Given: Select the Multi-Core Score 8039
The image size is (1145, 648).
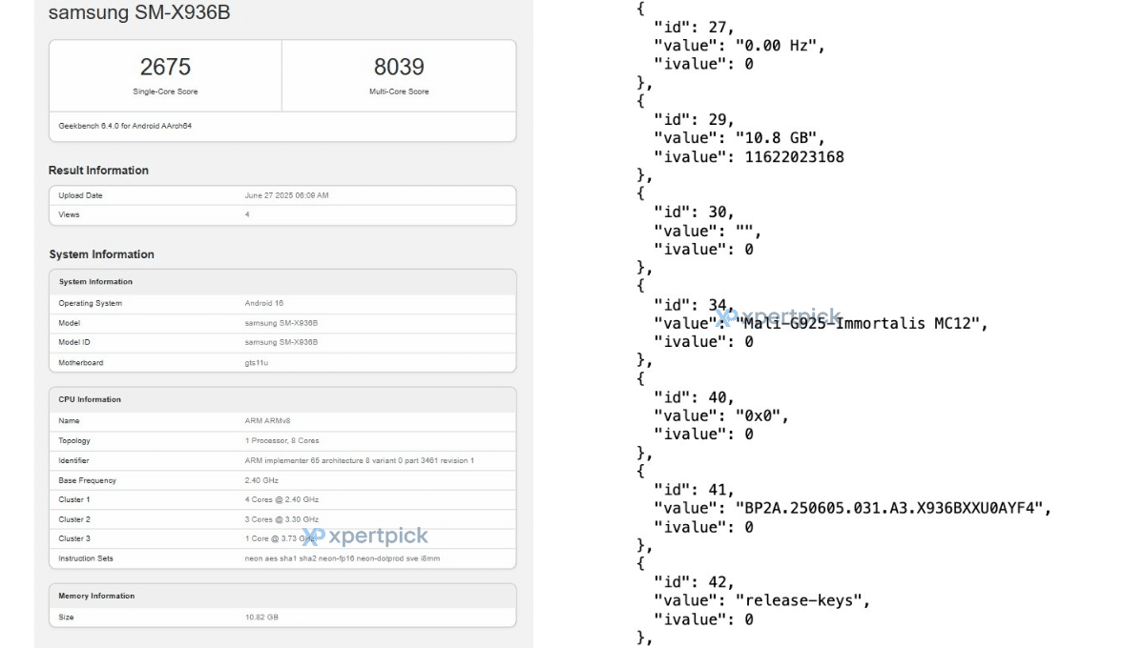Looking at the screenshot, I should 399,67.
